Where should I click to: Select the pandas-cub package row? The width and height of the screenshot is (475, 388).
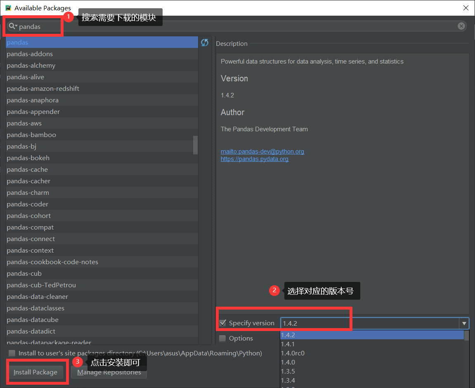(102, 274)
